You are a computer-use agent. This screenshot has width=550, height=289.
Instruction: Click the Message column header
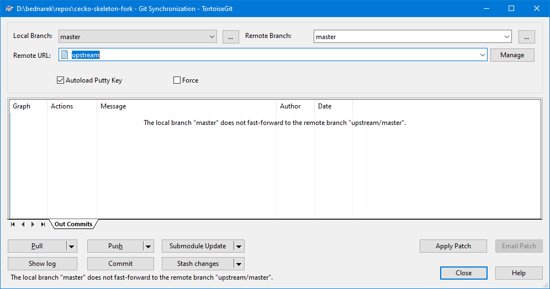point(187,106)
